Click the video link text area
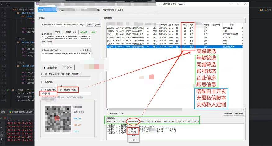This screenshot has height=146, width=272. [66, 57]
